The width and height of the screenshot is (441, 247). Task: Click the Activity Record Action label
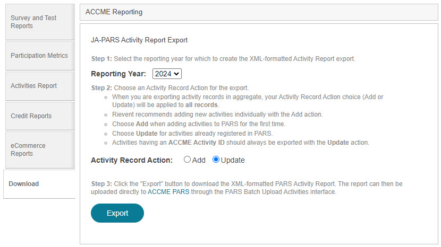pyautogui.click(x=132, y=160)
